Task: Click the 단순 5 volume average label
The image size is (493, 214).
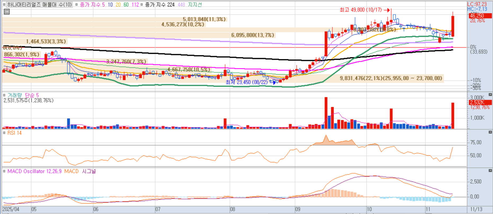Action: click(32, 95)
